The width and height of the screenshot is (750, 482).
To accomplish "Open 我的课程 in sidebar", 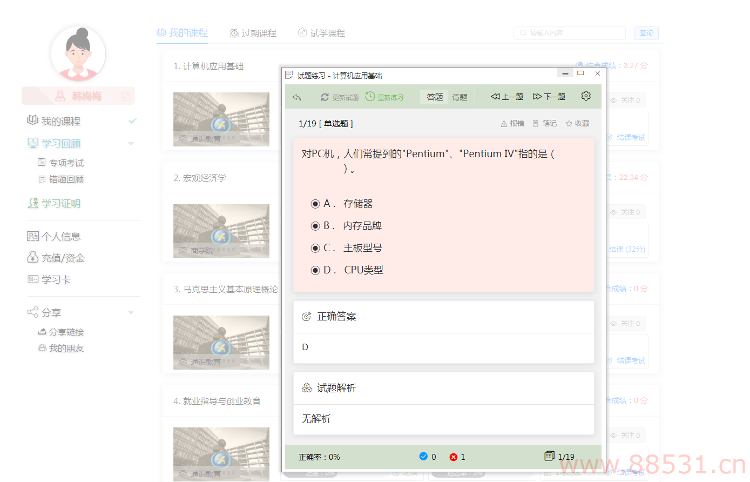I will click(54, 121).
